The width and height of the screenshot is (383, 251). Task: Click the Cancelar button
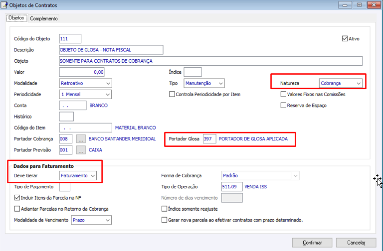pos(356,243)
